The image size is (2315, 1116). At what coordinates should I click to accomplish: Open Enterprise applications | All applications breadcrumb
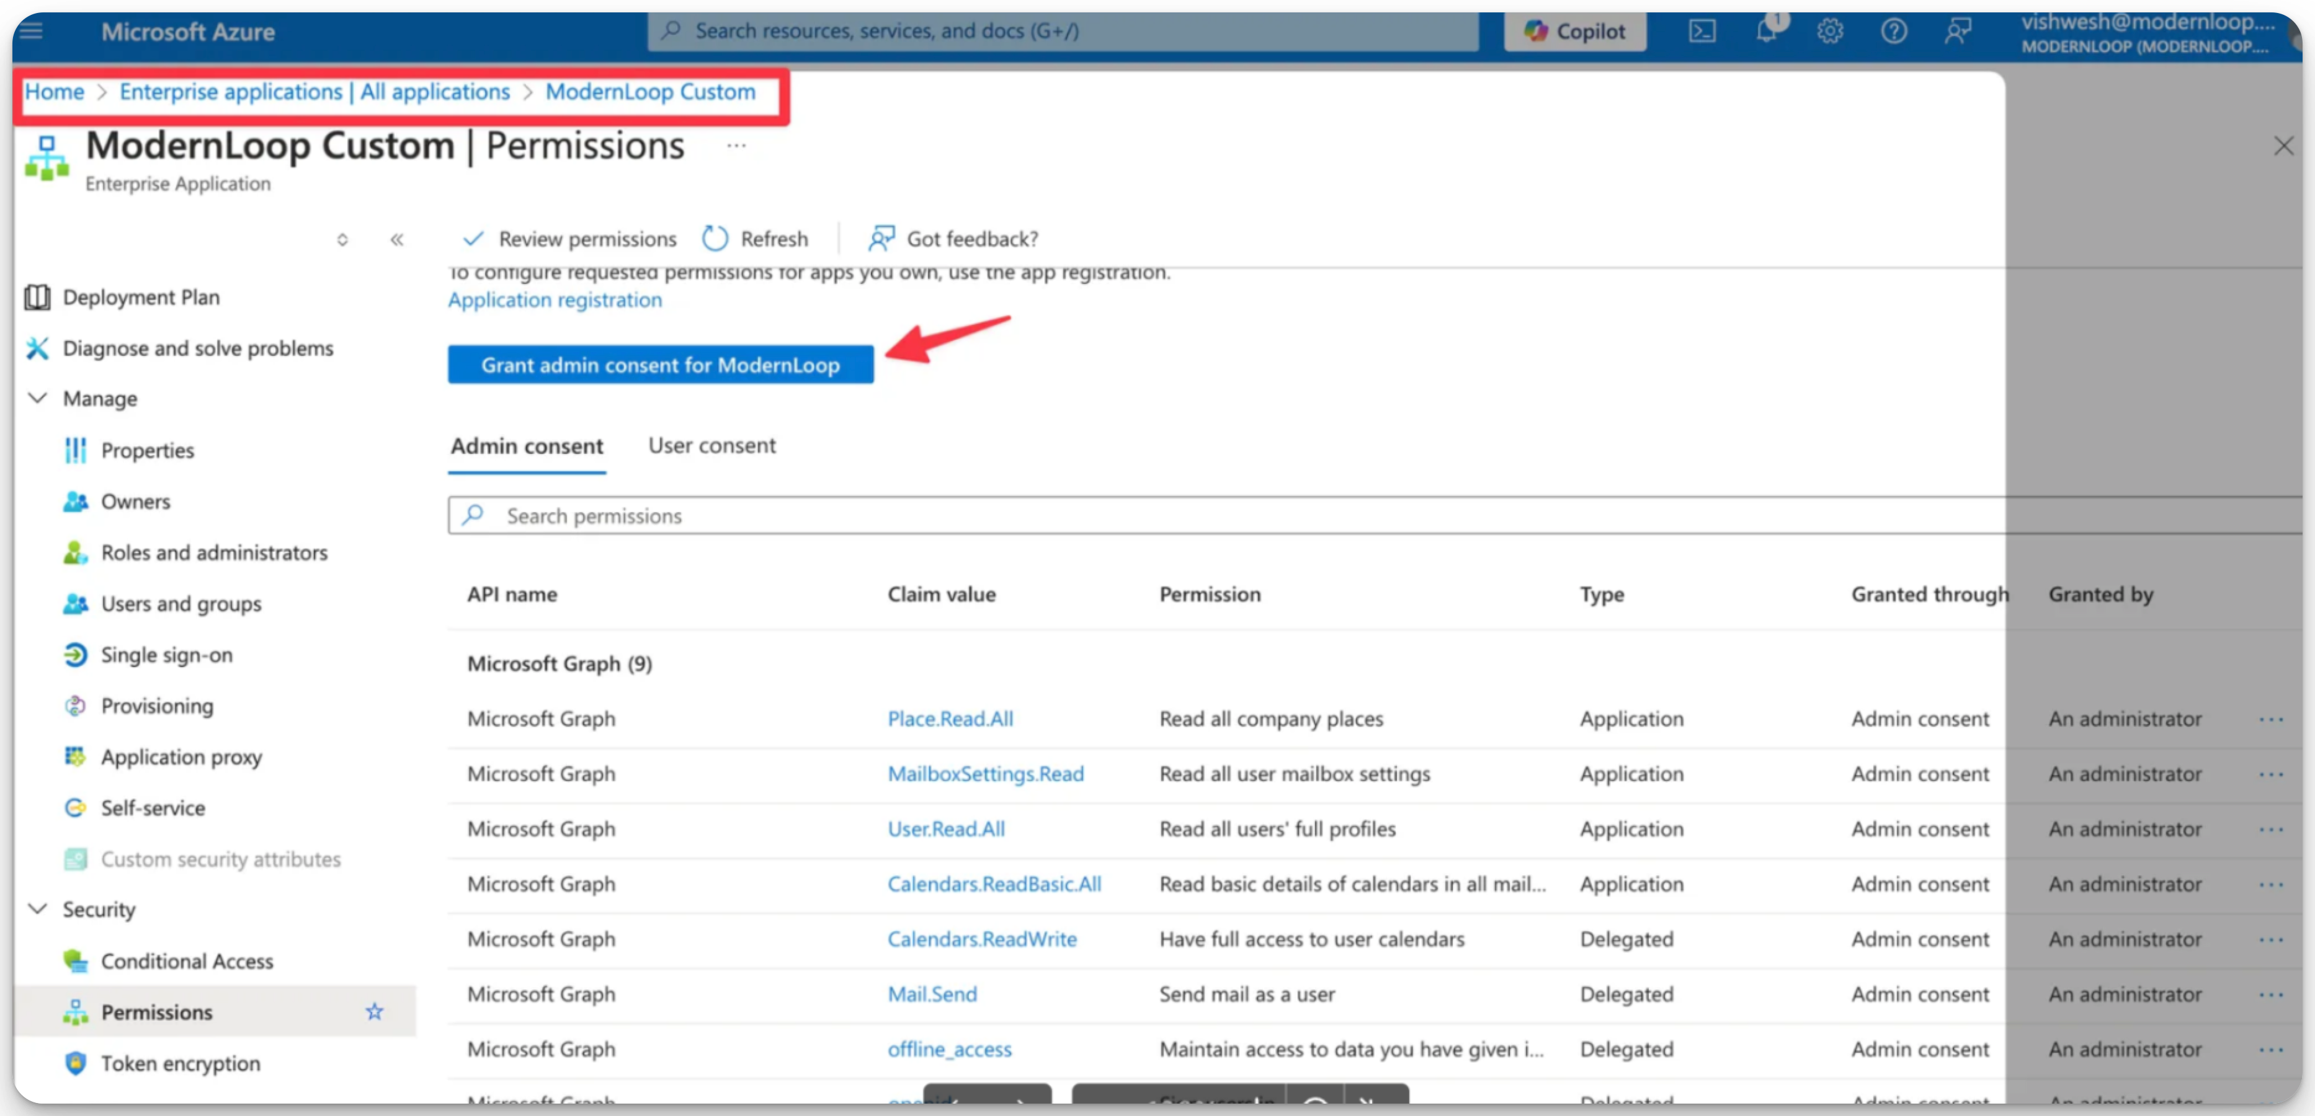[314, 92]
